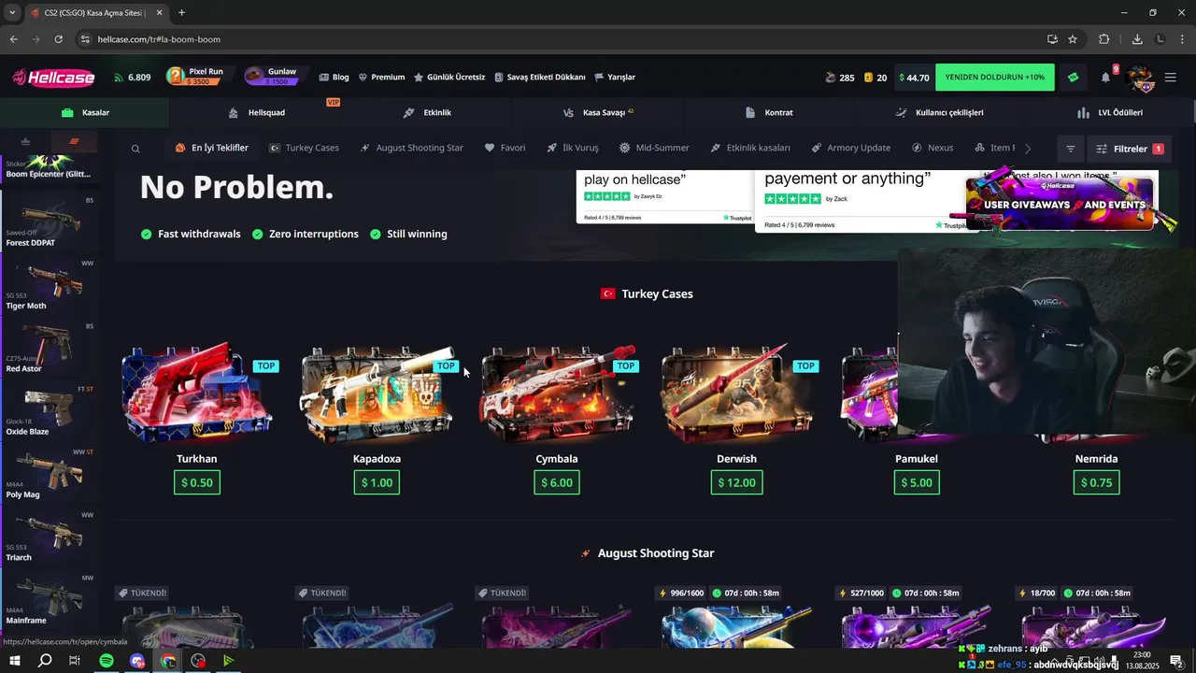
Task: Click Yeniden Doldurun +10% button
Action: pos(994,78)
